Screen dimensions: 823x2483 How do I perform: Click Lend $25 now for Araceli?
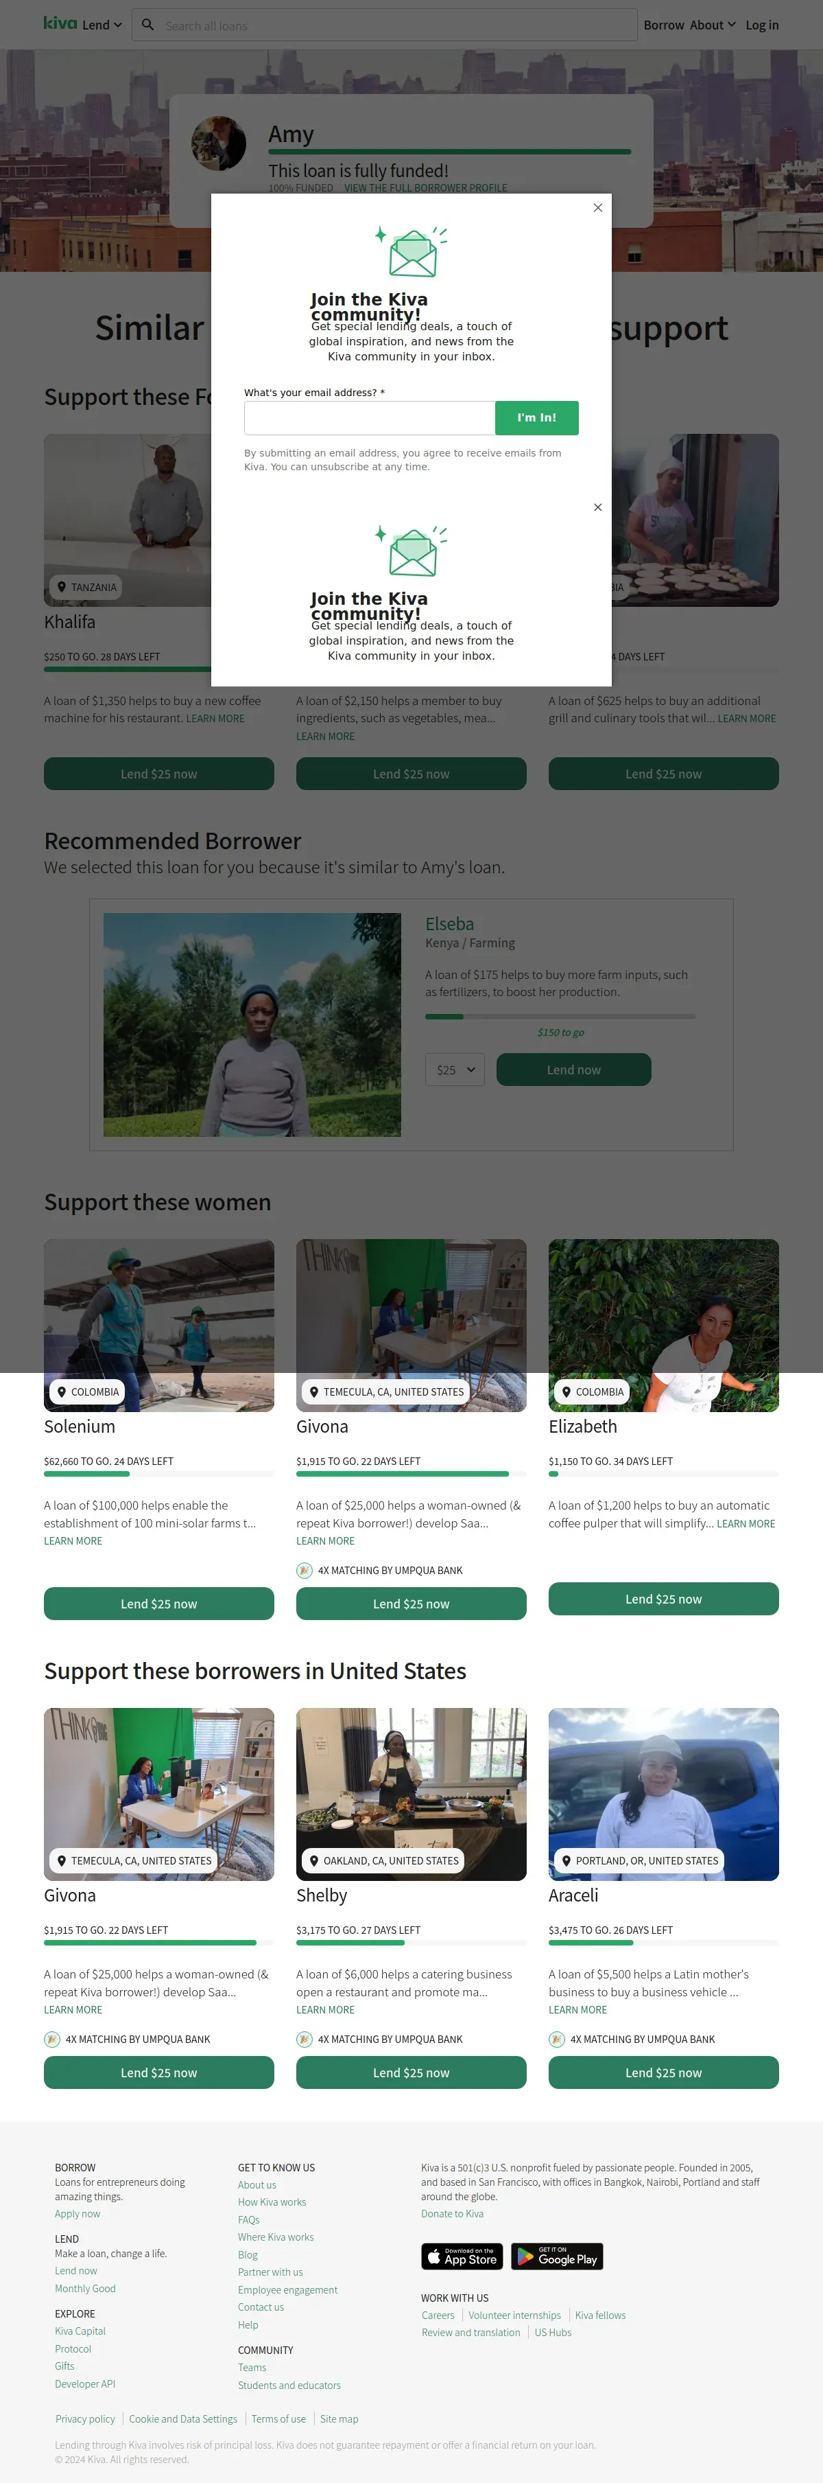pos(663,2072)
